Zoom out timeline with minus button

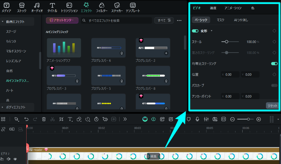click(x=232, y=119)
